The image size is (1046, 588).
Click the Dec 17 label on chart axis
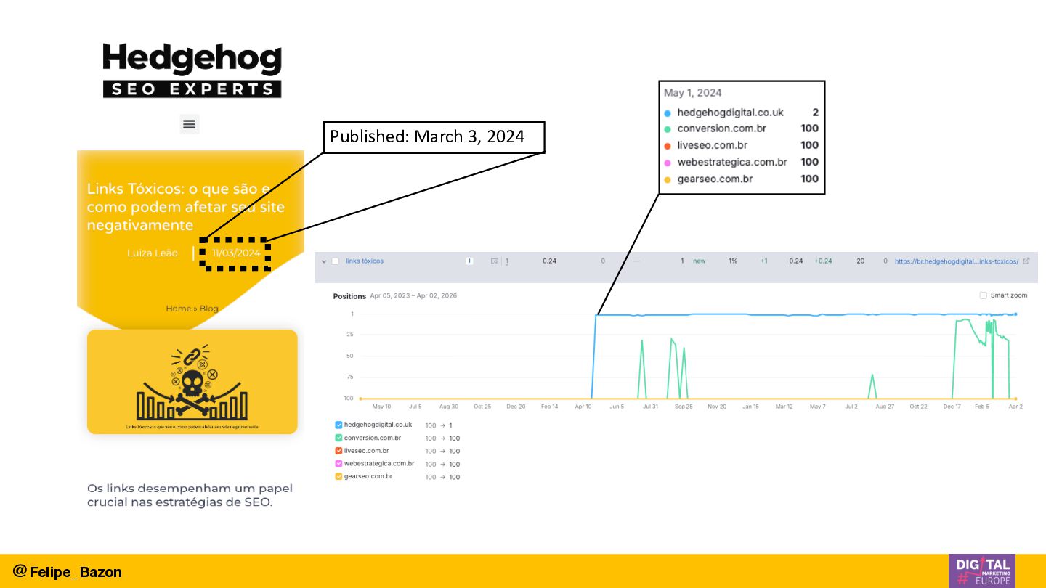pos(952,407)
